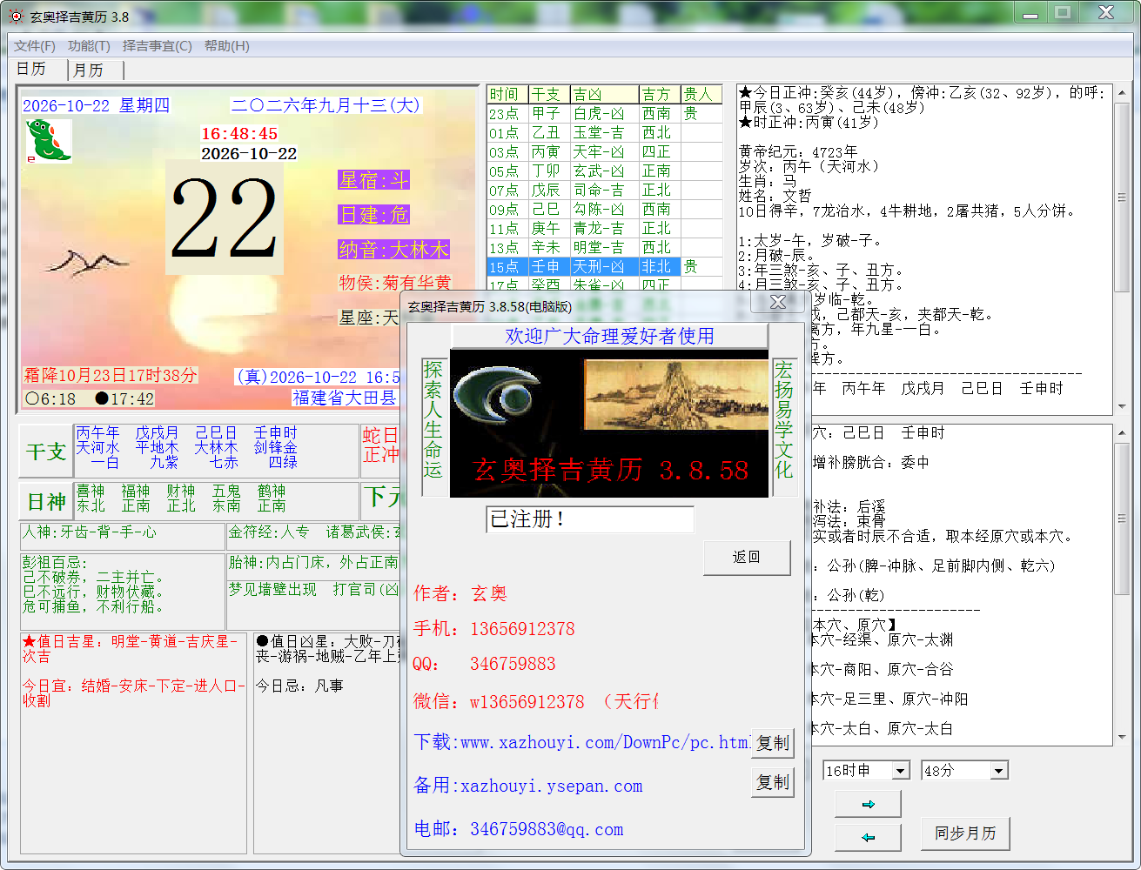Open the 16时申 hour dropdown

pos(901,770)
